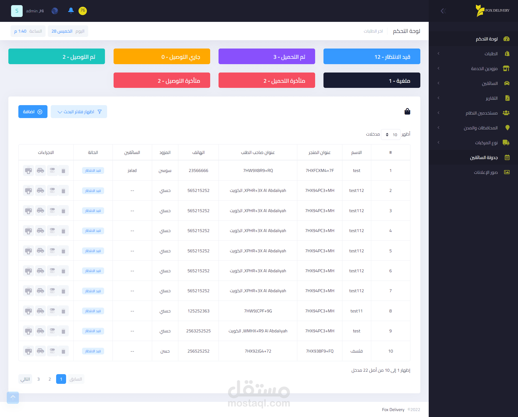Collapse the sidebar with the double-chevron icon
518x417 pixels.
tap(443, 11)
